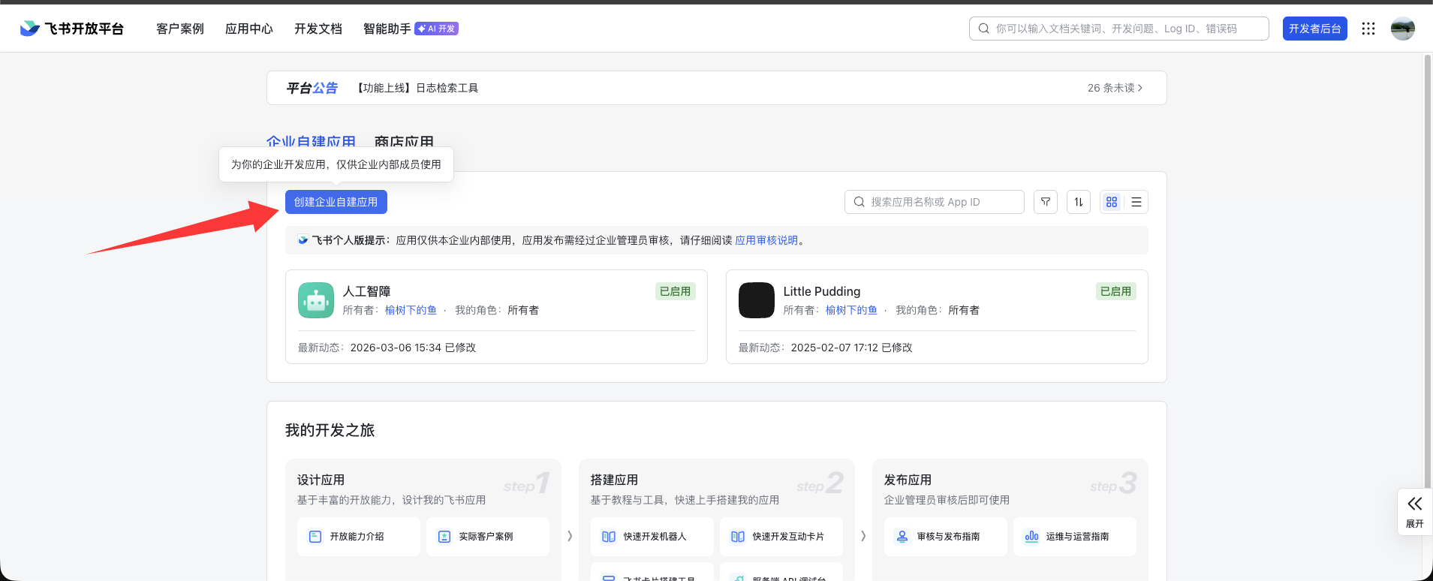Image resolution: width=1433 pixels, height=581 pixels.
Task: Click the AI 开发 badge
Action: pos(437,29)
